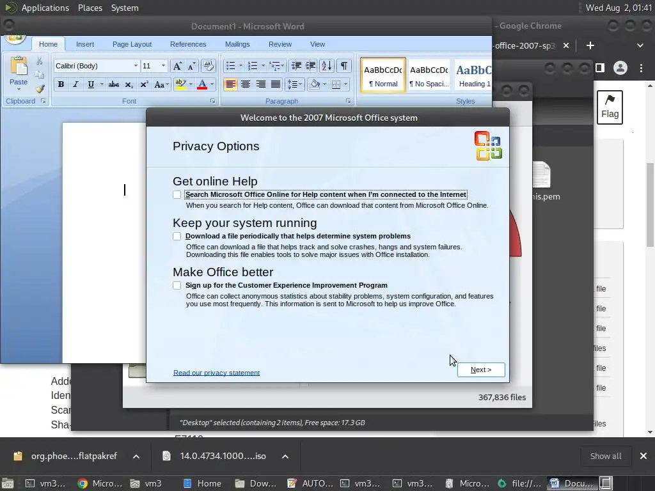This screenshot has height=491, width=655.
Task: Toggle Italic formatting in Word
Action: click(75, 84)
